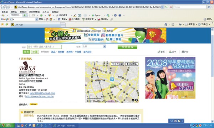Click the Stop loading red X icon
Image resolution: width=214 pixels, height=128 pixels.
click(170, 7)
